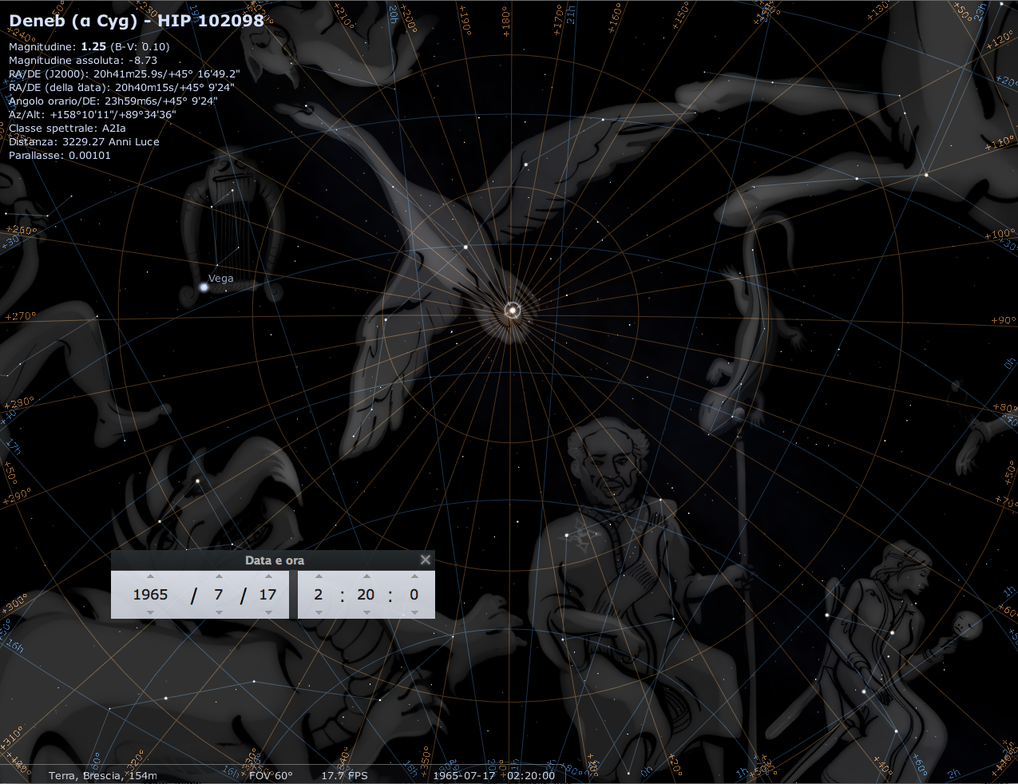Click the minutes field showing 20
The image size is (1018, 784).
click(x=366, y=595)
